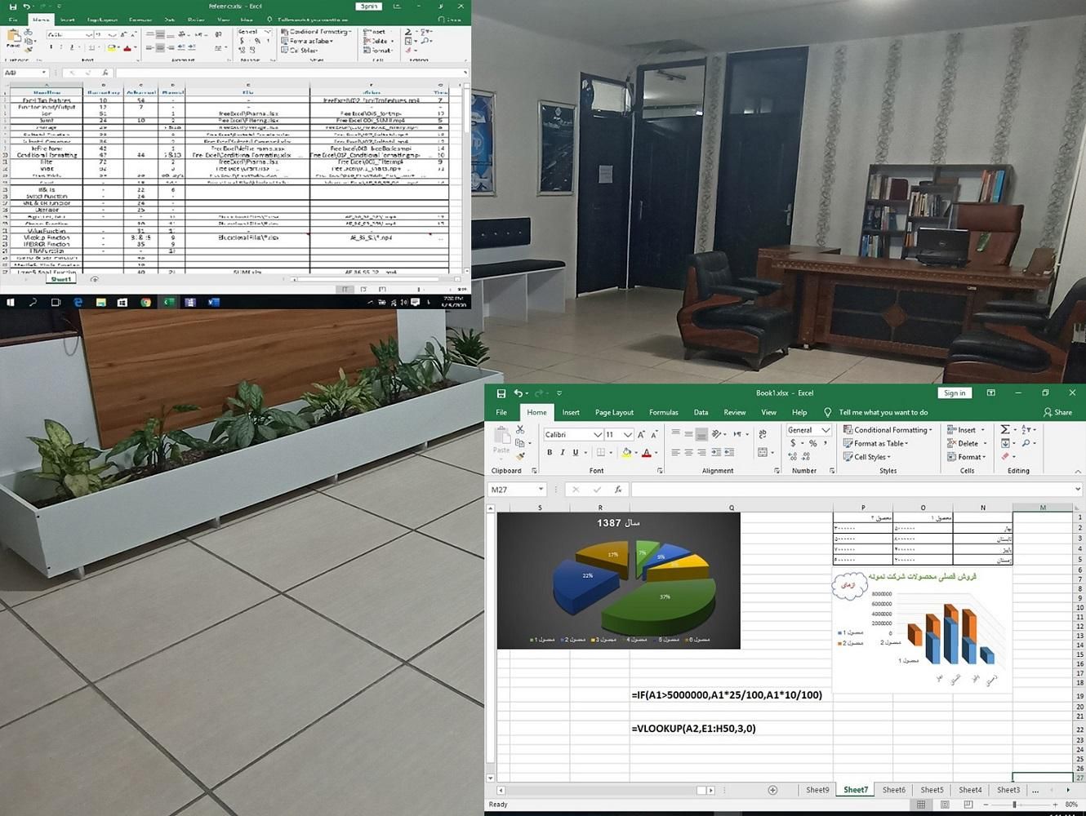
Task: Apply red font color in Book1.xlsx
Action: click(x=647, y=452)
